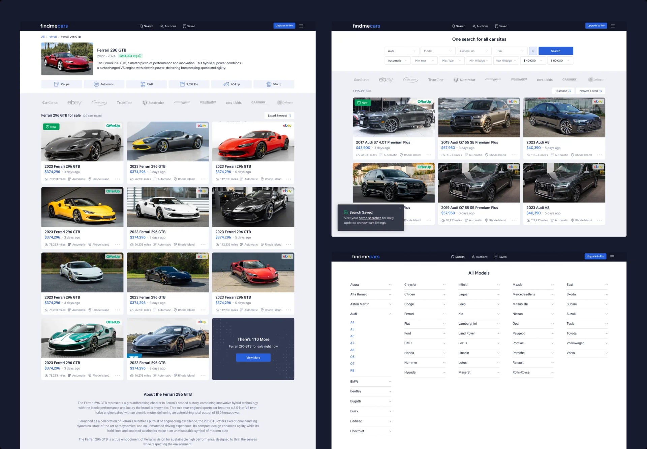This screenshot has height=449, width=647.
Task: Open the saved searches link in notification
Action: [x=370, y=218]
